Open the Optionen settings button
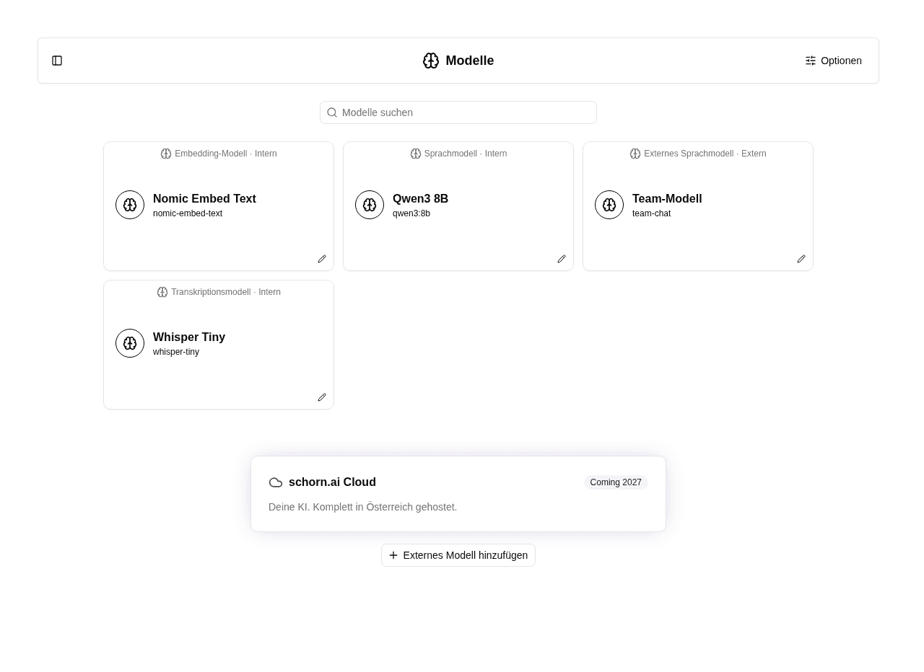 click(834, 61)
